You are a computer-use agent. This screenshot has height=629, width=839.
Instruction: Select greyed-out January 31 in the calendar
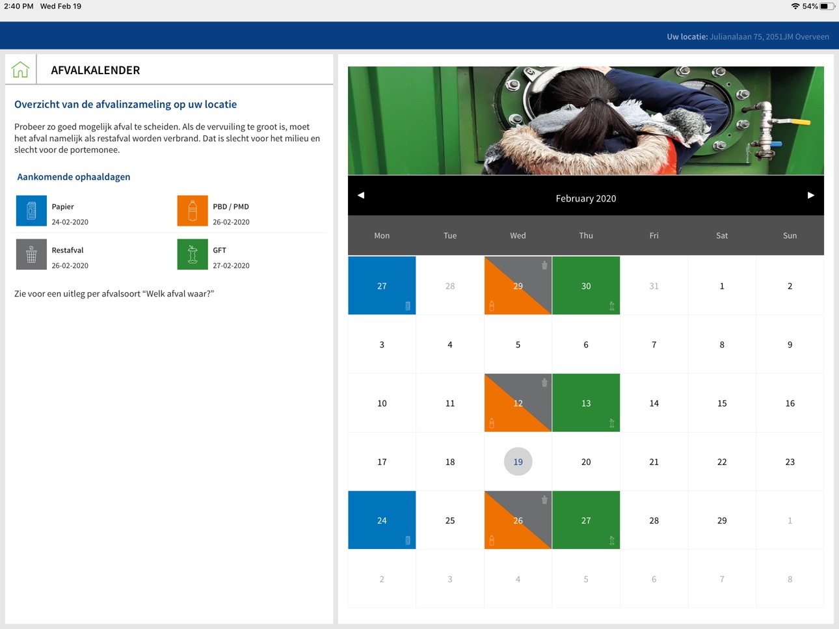[654, 286]
